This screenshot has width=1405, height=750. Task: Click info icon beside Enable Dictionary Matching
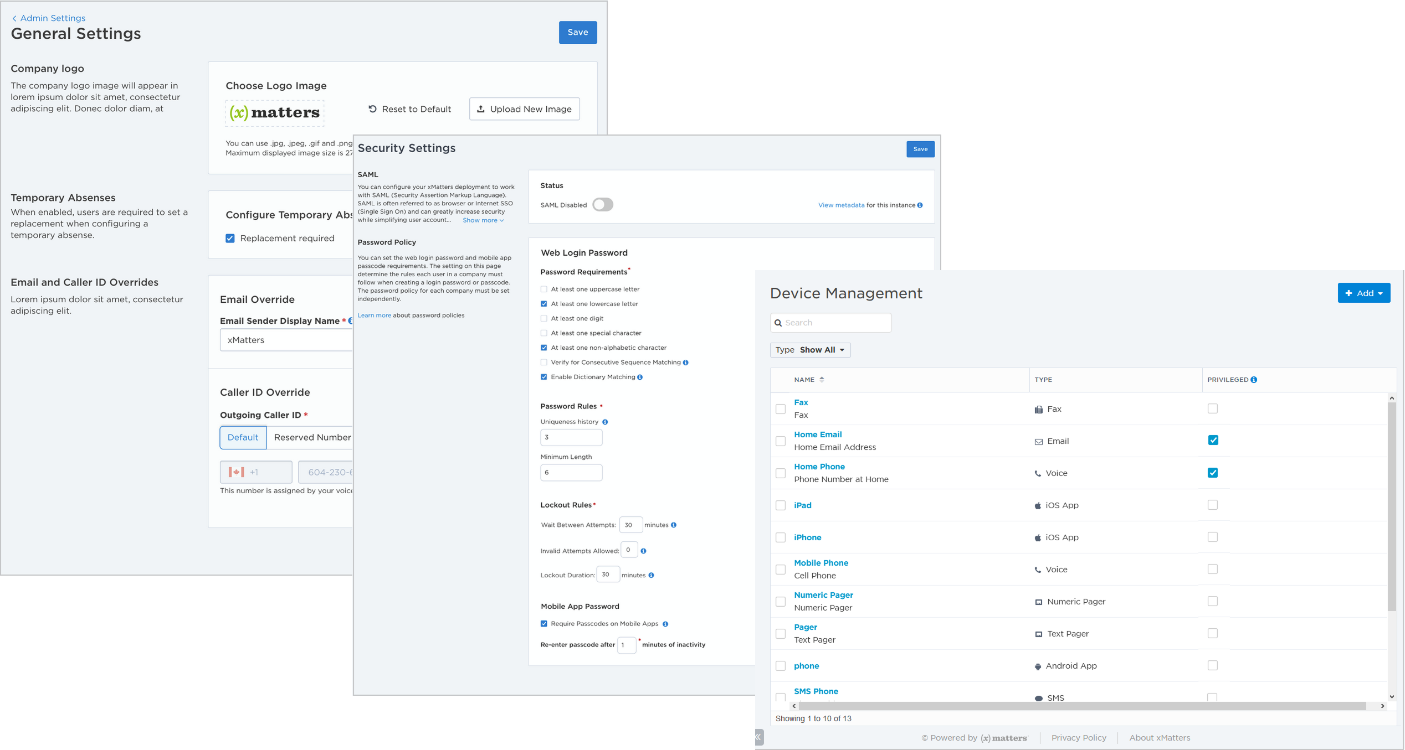pyautogui.click(x=640, y=377)
